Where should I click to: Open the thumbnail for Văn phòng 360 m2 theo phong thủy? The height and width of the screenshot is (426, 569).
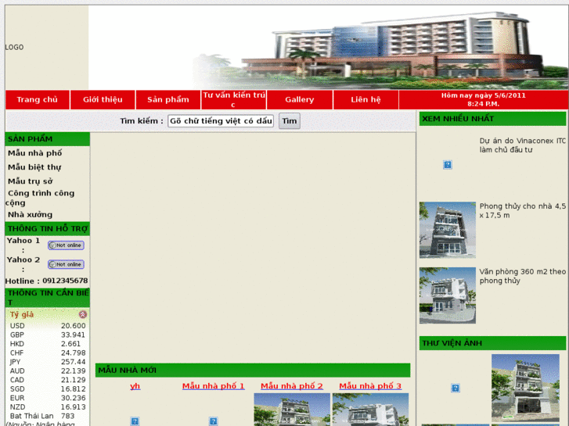(x=448, y=295)
